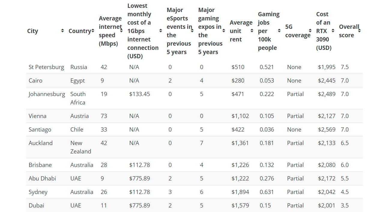Click the Dubai row overall score 3.5
Screen dimensions: 389x212
click(x=345, y=205)
